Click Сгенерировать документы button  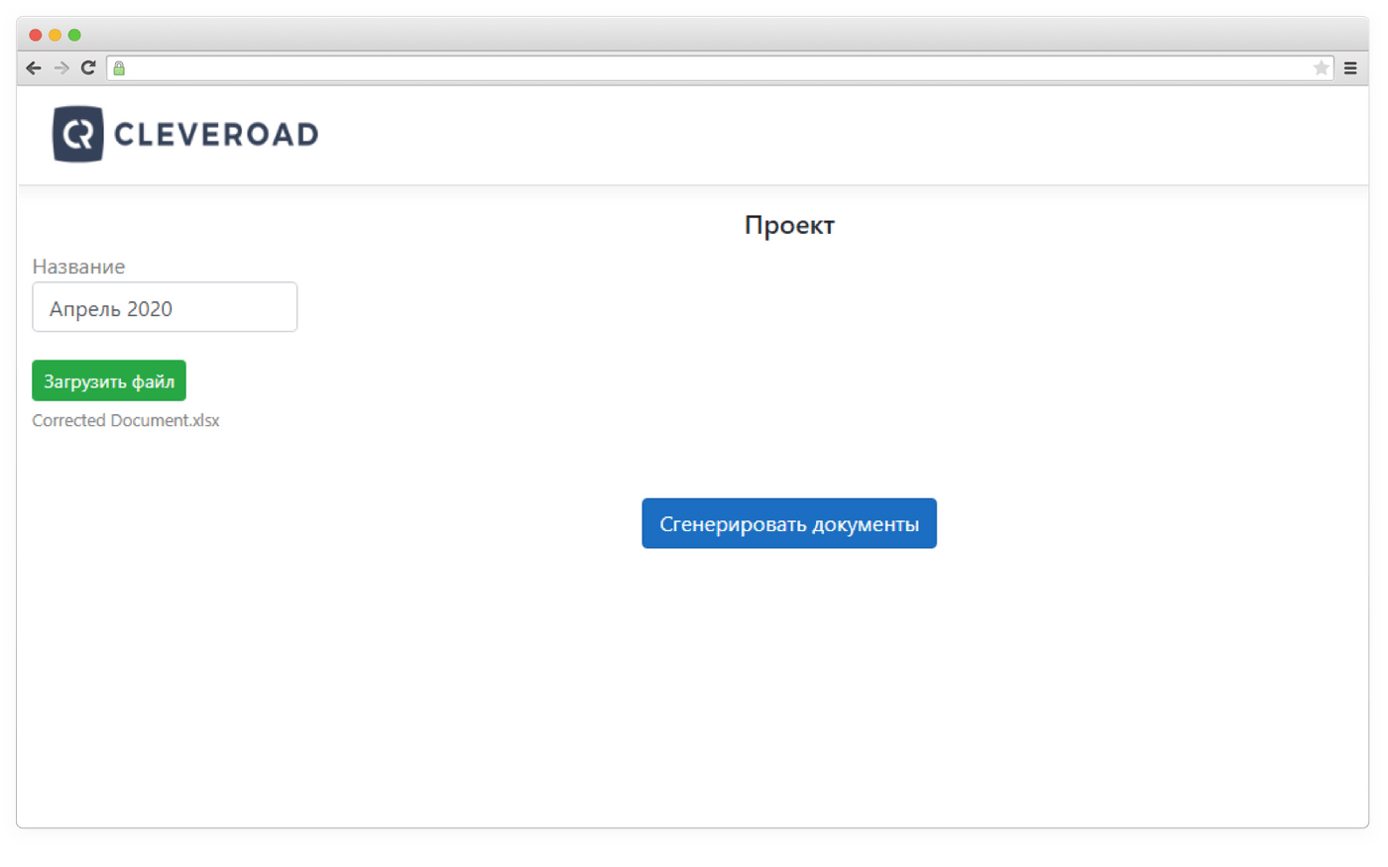click(789, 523)
